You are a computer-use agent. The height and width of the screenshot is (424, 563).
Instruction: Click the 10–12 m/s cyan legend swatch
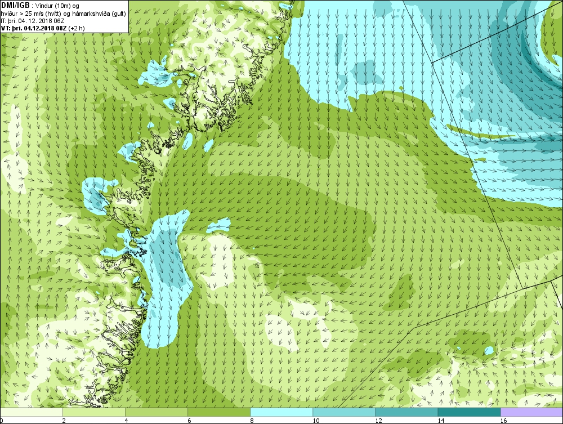(x=344, y=412)
